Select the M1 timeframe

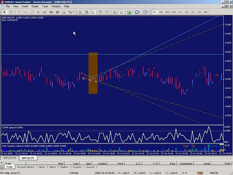tap(155, 12)
